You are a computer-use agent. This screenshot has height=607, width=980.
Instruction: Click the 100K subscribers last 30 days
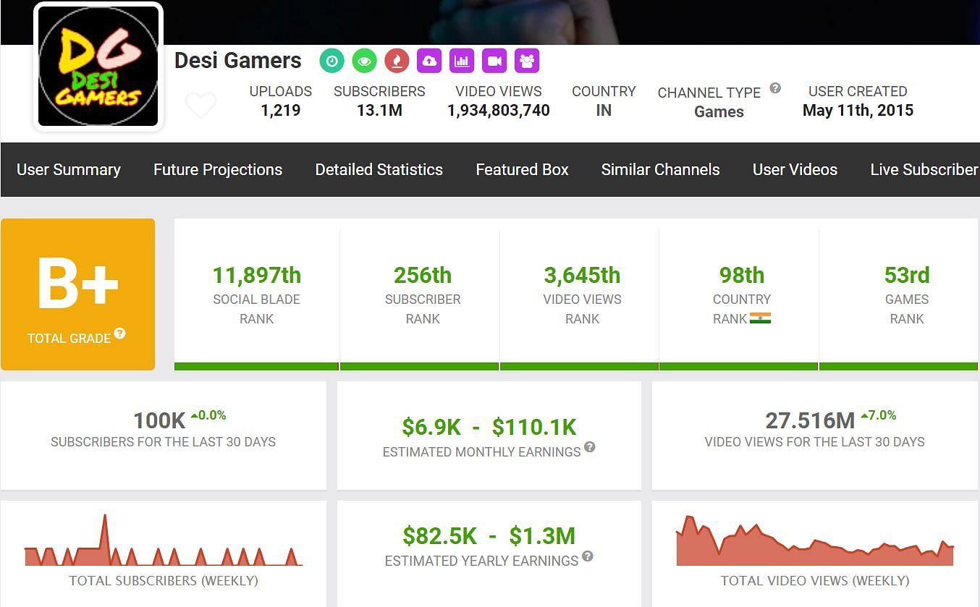tap(159, 420)
